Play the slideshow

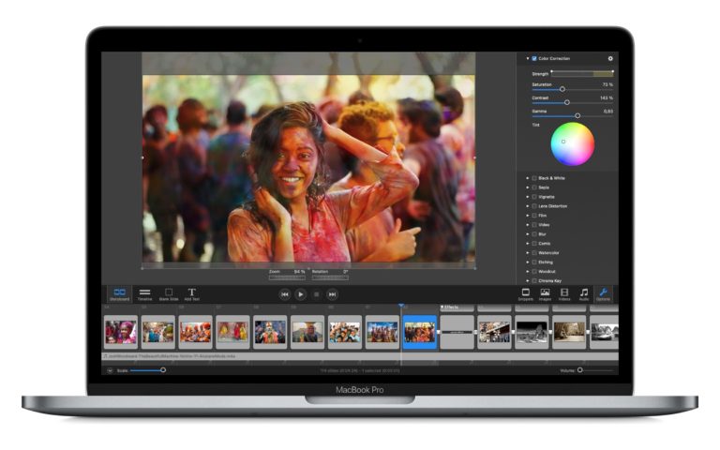click(300, 294)
